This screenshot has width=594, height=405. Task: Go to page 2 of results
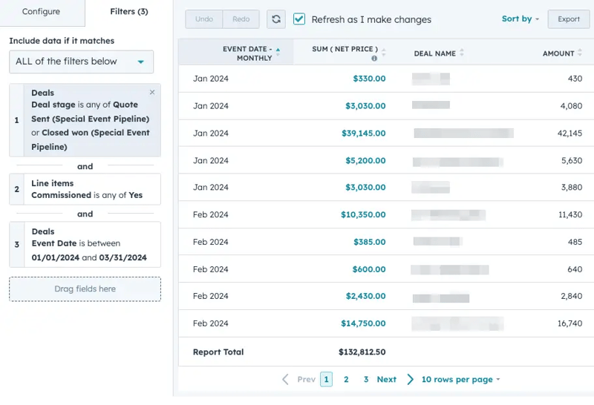(x=346, y=379)
